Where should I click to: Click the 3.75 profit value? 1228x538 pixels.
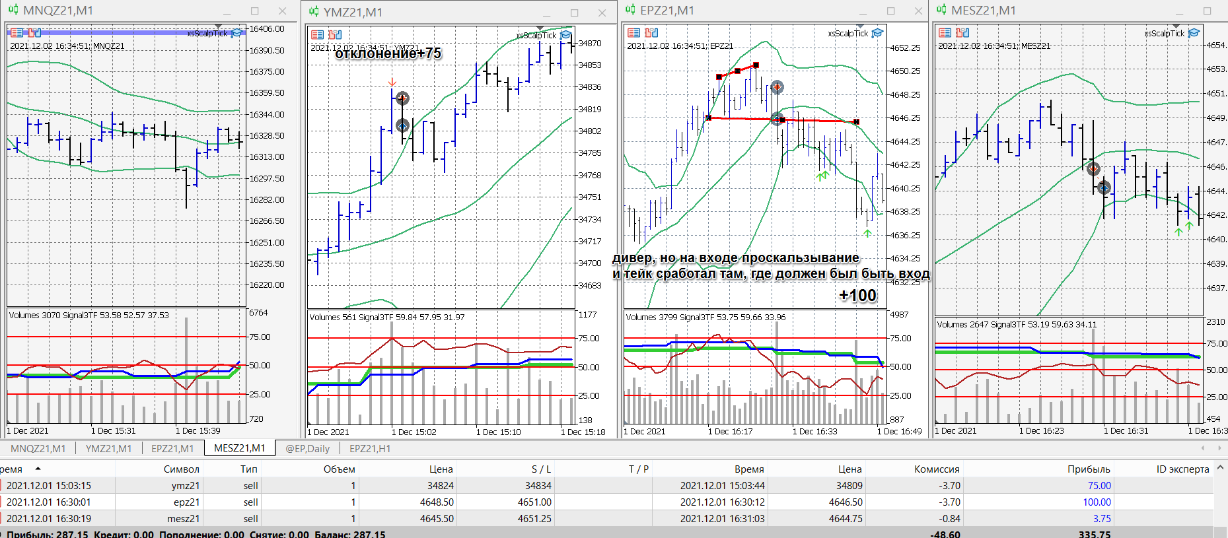(1102, 518)
